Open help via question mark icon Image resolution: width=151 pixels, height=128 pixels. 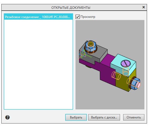7,117
